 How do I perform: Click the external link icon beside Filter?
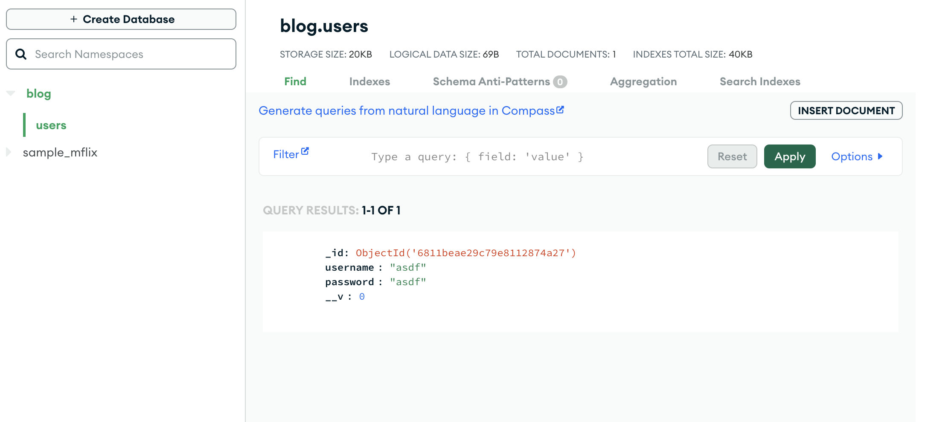point(305,151)
